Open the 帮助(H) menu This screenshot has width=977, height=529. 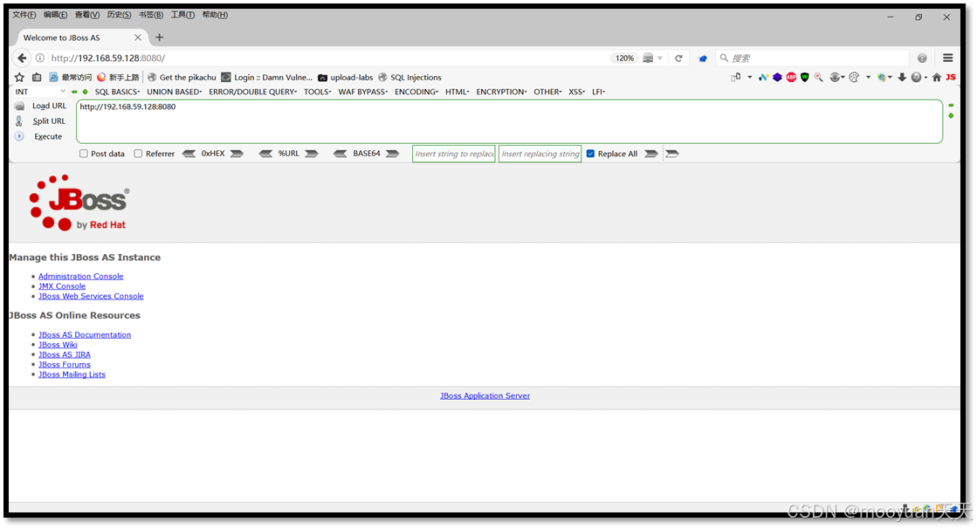click(x=215, y=15)
